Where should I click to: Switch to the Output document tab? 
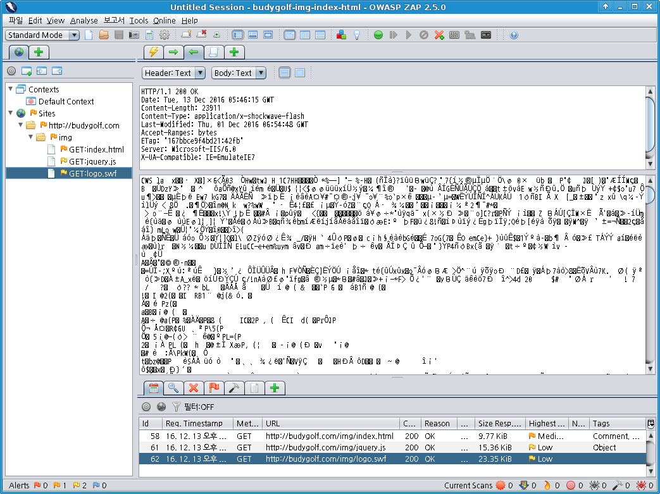(254, 388)
